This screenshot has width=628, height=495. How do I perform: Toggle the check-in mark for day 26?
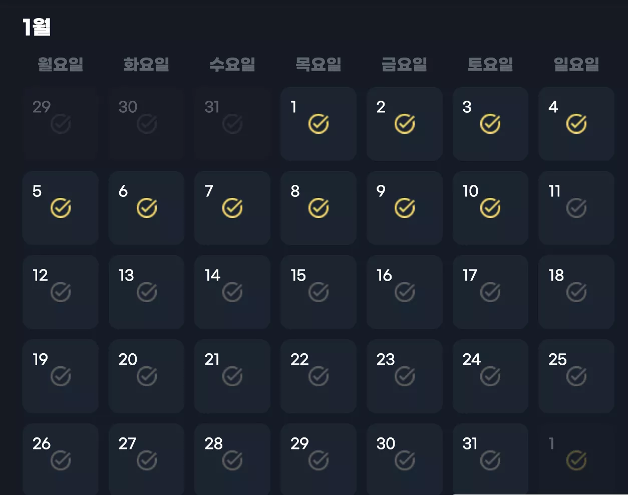[x=61, y=460]
